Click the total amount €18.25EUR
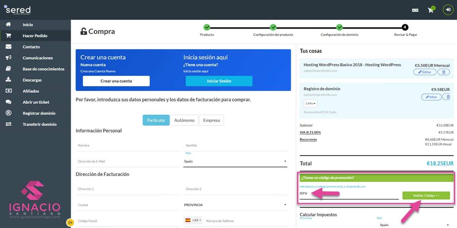The height and width of the screenshot is (228, 457). click(x=440, y=163)
